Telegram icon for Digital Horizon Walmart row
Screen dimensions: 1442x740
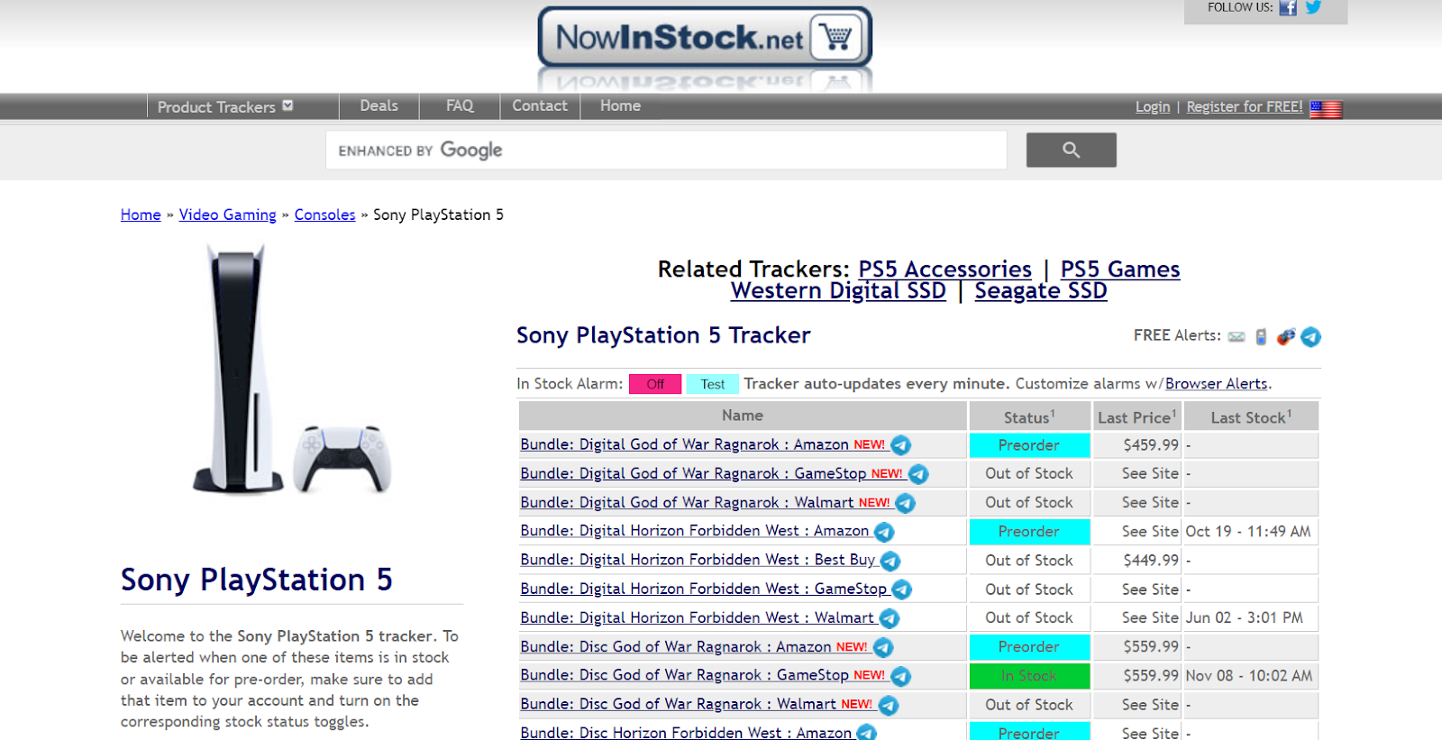[x=890, y=618]
